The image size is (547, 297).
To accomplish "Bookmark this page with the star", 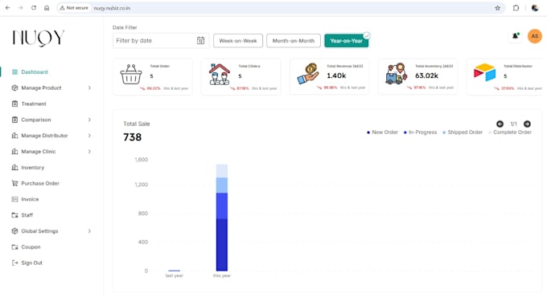I will coord(497,8).
